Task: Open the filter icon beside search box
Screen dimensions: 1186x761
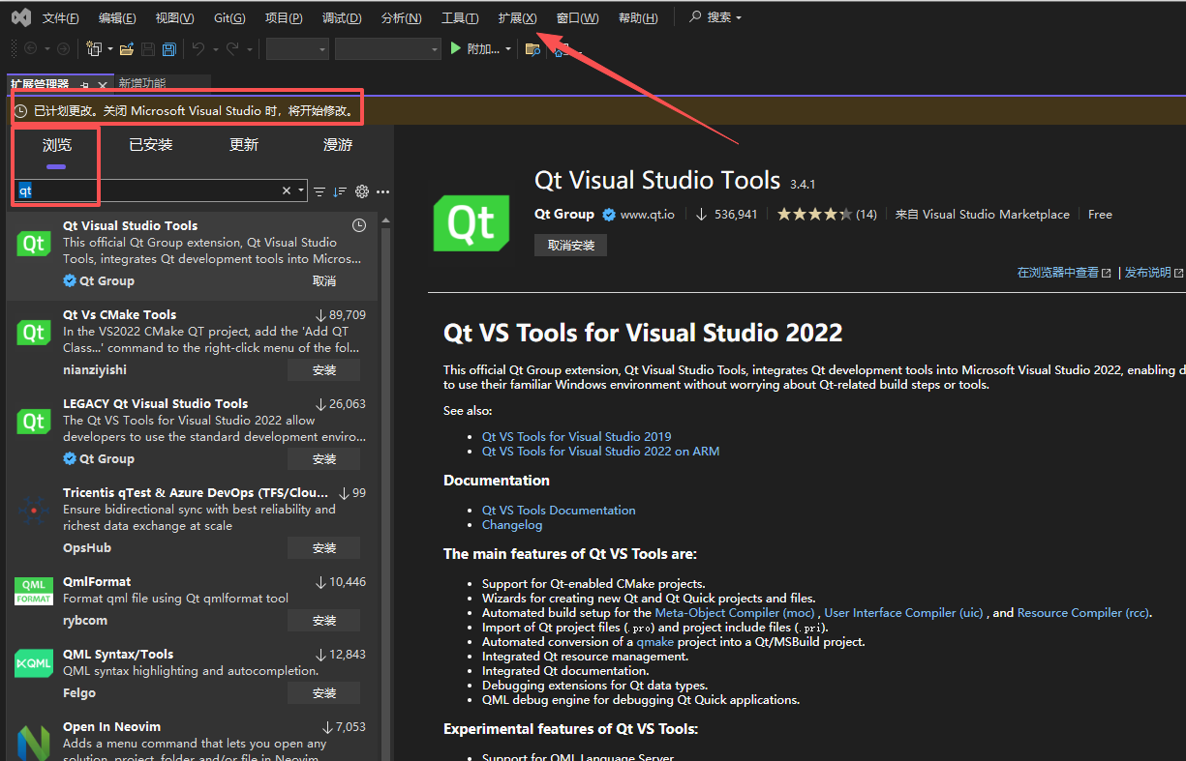Action: point(319,191)
